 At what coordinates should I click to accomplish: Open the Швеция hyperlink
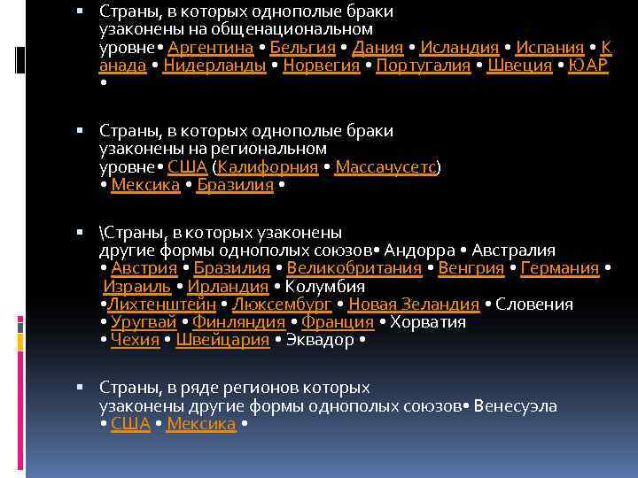[519, 65]
